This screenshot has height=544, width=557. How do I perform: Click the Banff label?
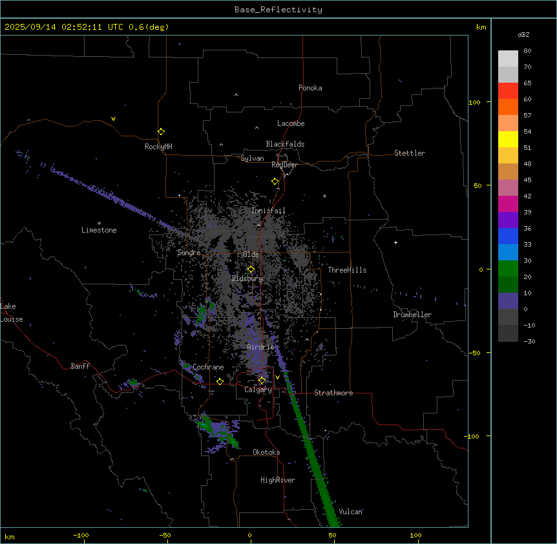80,366
